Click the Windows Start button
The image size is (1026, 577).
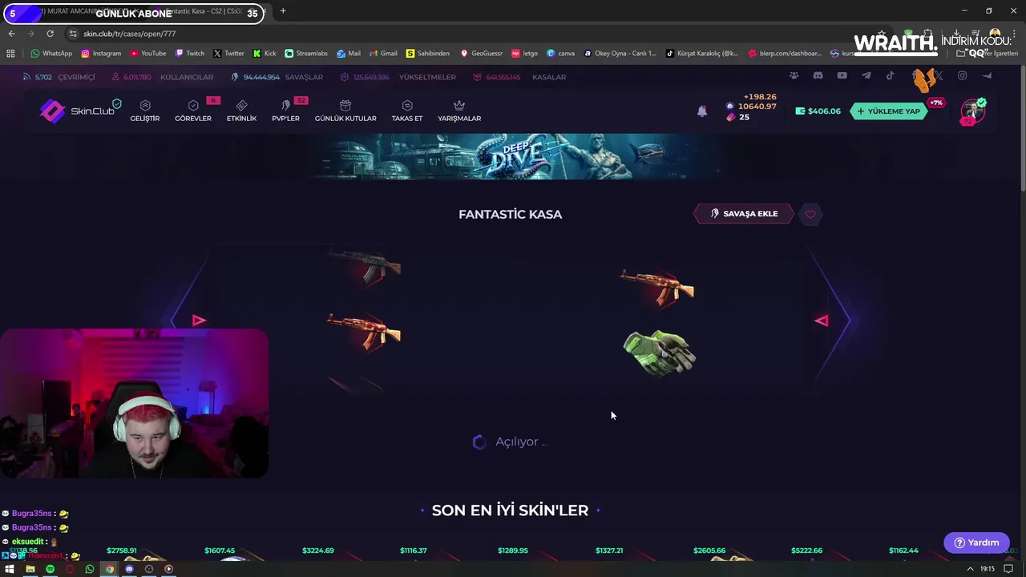10,569
